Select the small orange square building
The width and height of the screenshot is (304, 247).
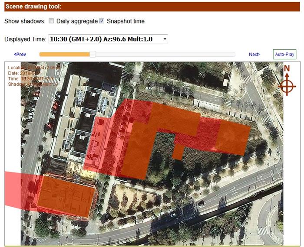(x=178, y=151)
